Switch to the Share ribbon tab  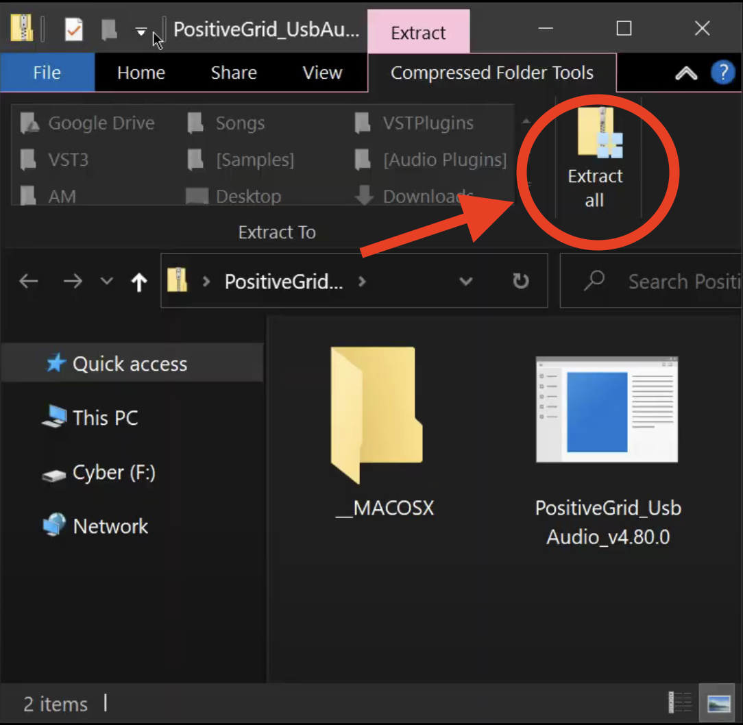[234, 73]
